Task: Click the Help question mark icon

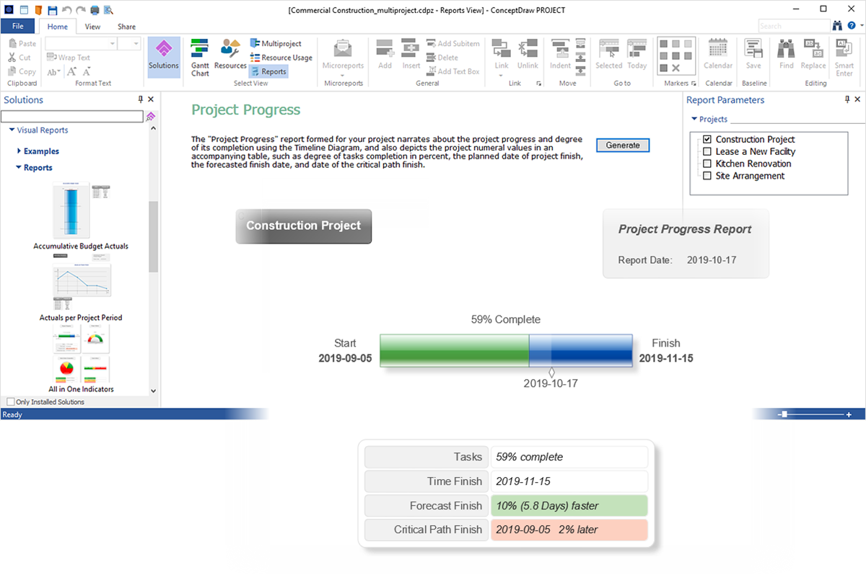Action: (x=852, y=26)
